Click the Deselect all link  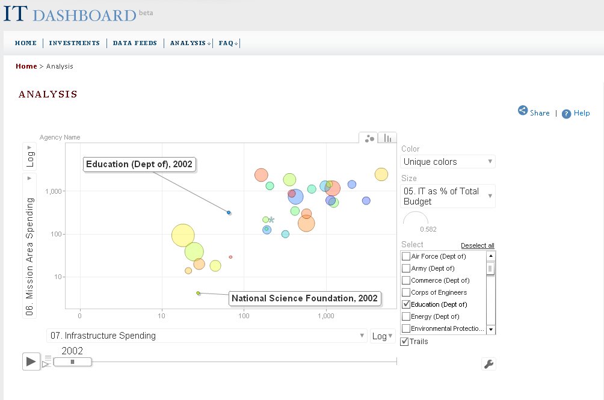(478, 245)
